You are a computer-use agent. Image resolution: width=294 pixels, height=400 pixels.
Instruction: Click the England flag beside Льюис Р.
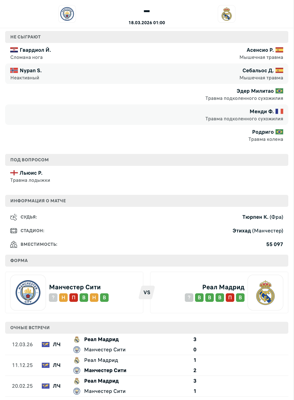tap(14, 173)
